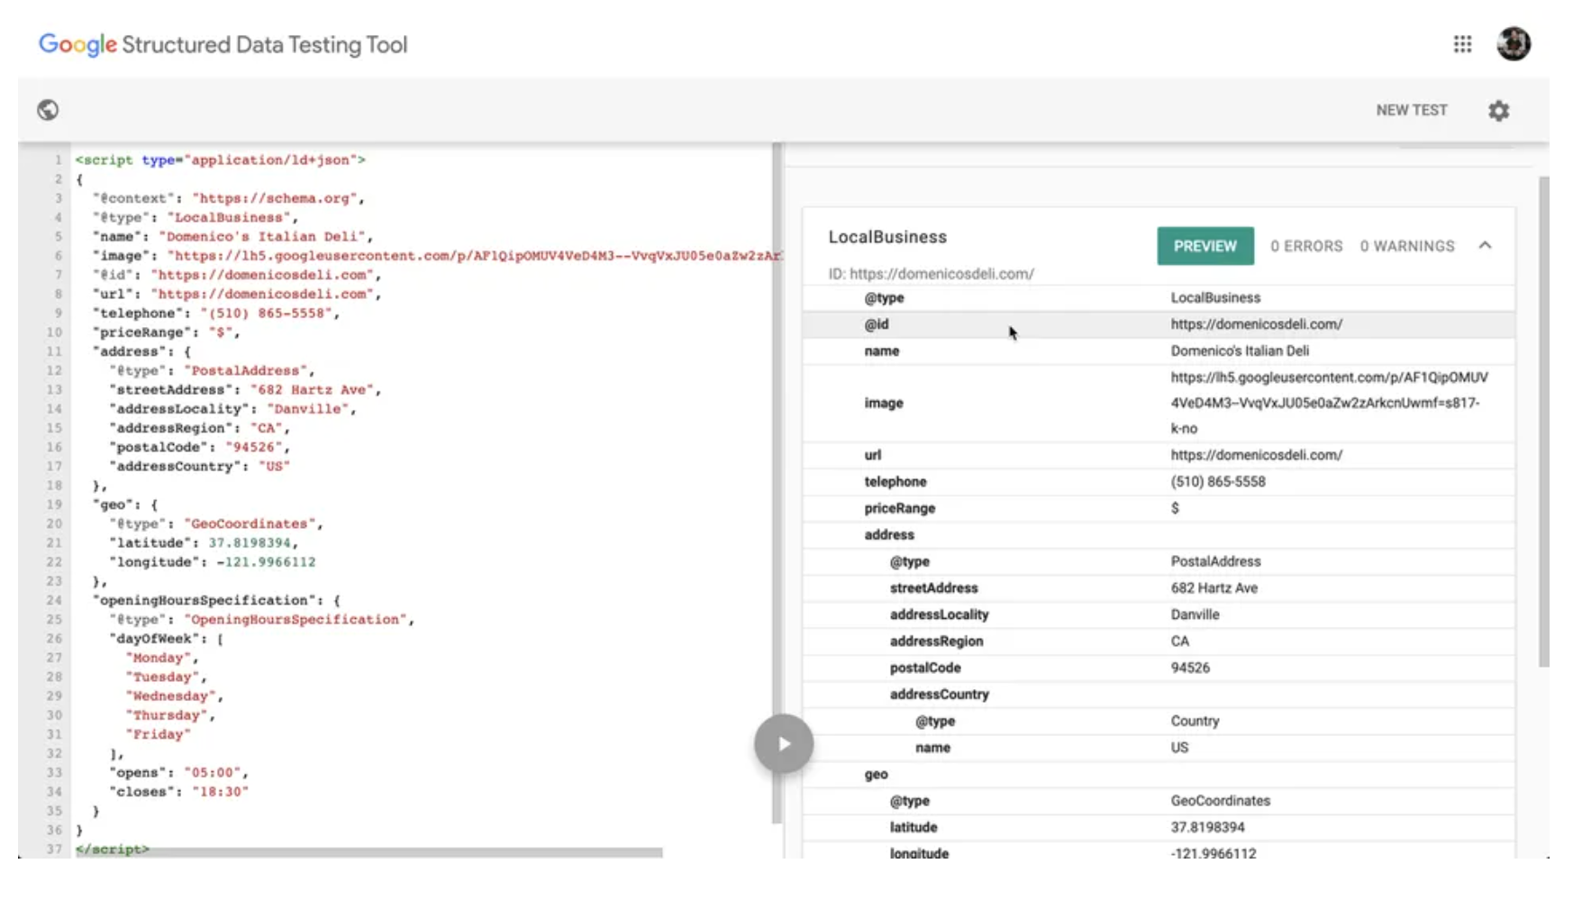Click the "priceRange" line in code editor
Viewport: 1573px width, 909px height.
pos(167,332)
